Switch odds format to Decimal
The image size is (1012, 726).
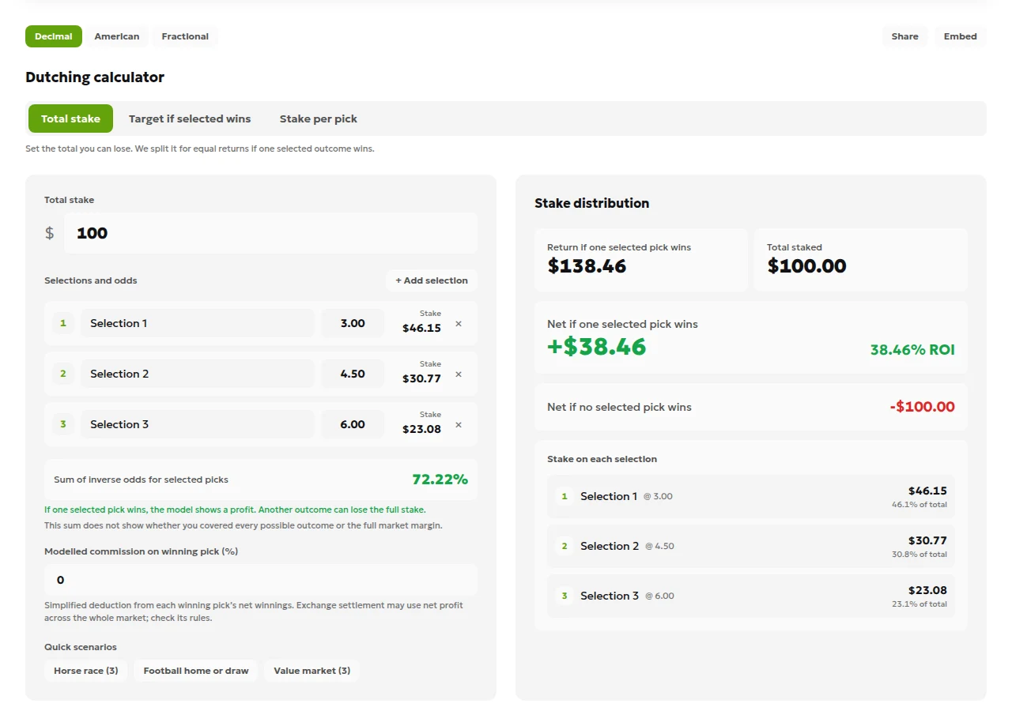[x=54, y=36]
